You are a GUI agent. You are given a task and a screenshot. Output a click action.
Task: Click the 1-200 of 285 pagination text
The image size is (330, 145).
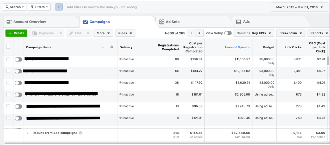(x=175, y=33)
